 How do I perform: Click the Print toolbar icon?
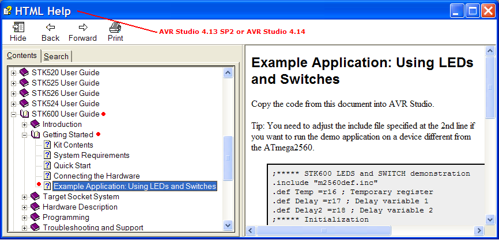point(115,27)
